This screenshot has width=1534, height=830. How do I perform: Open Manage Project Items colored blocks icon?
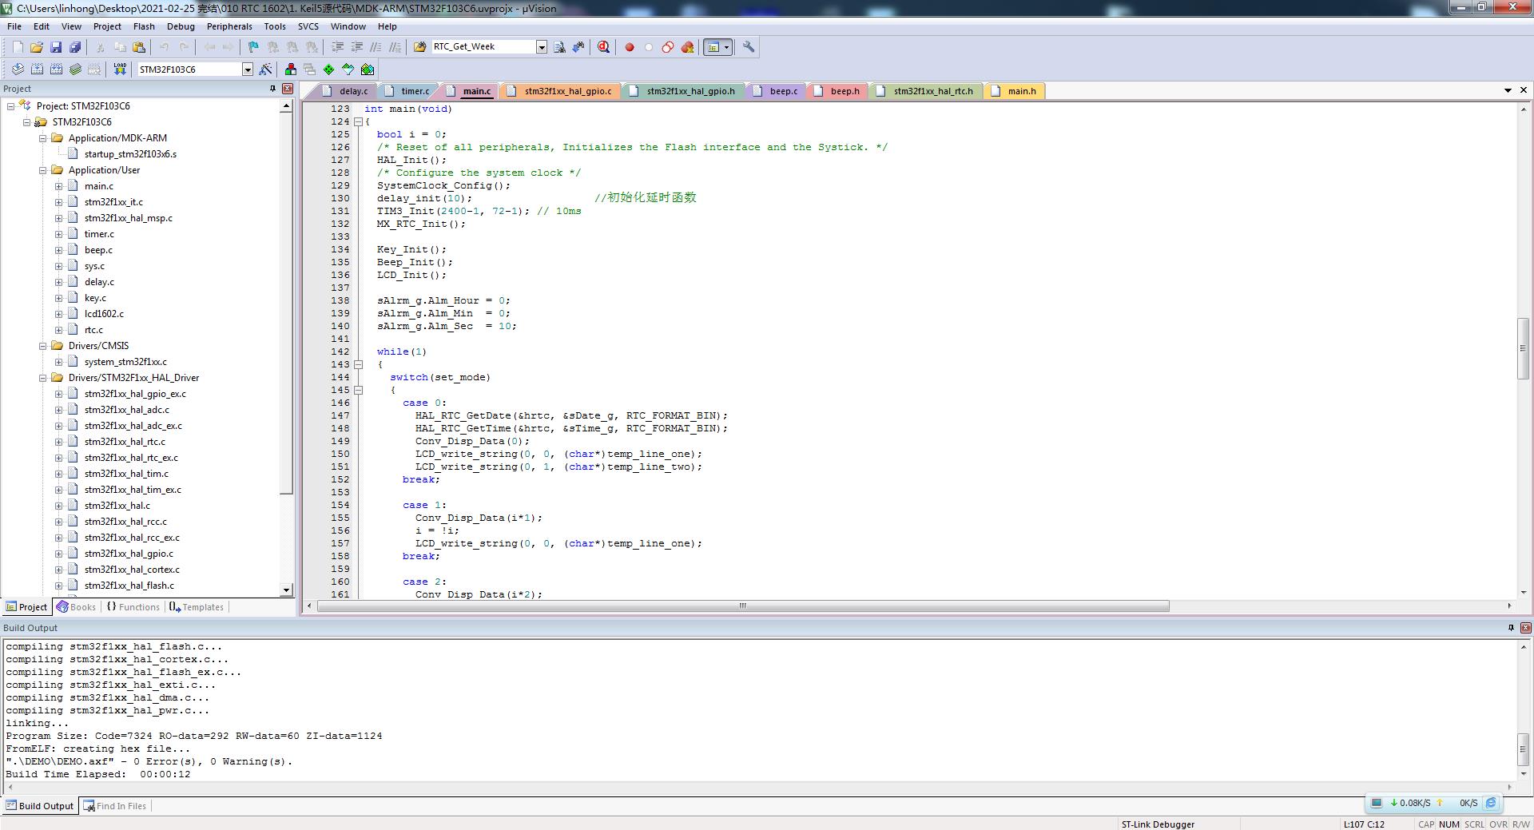pyautogui.click(x=290, y=69)
